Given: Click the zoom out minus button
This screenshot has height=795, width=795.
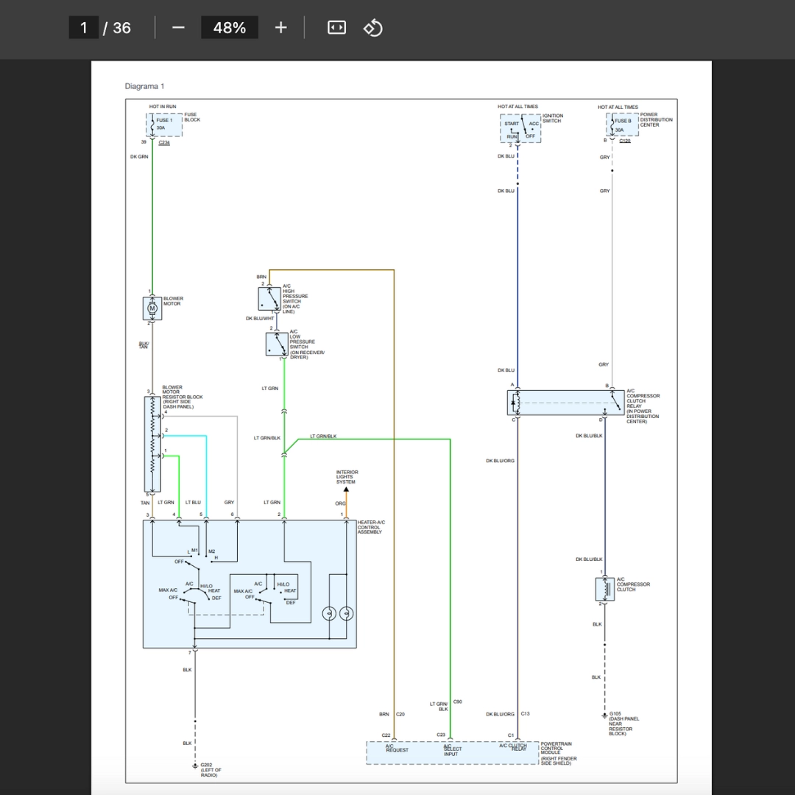Looking at the screenshot, I should 178,27.
